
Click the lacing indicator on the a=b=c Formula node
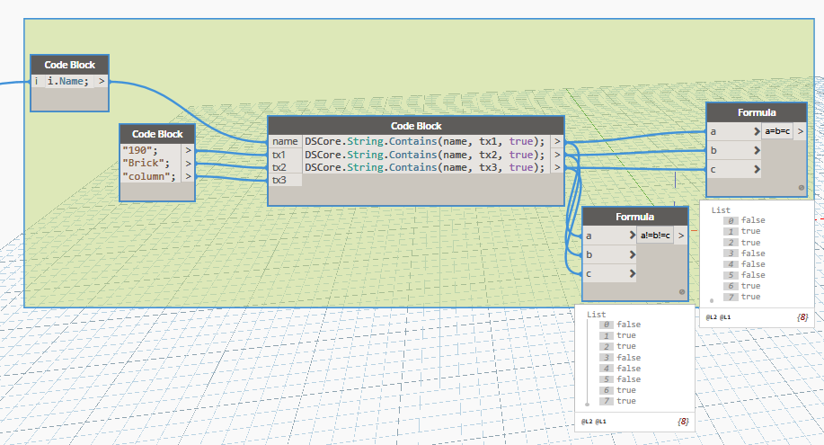point(801,187)
